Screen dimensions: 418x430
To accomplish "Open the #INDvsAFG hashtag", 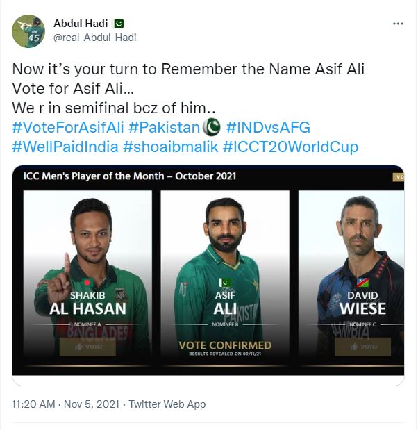I will pos(268,128).
